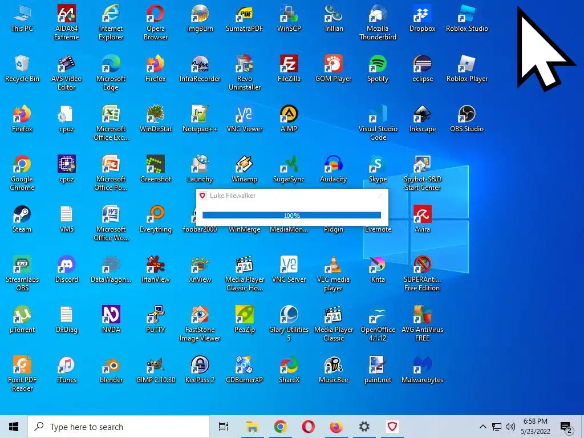The image size is (584, 438).
Task: Select the Notepad++ shortcut
Action: pos(200,119)
